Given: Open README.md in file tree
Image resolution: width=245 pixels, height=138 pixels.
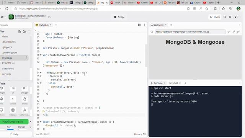Looking at the screenshot, I should [x=9, y=63].
